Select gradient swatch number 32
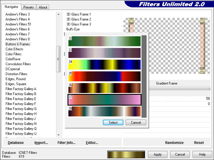The height and width of the screenshot is (160, 214). point(104,41)
